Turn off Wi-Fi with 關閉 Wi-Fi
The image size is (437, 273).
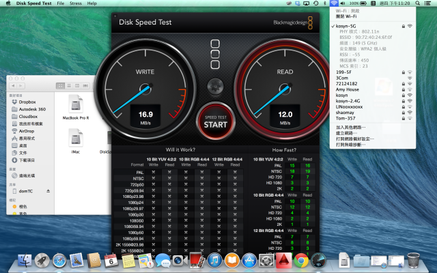point(373,16)
